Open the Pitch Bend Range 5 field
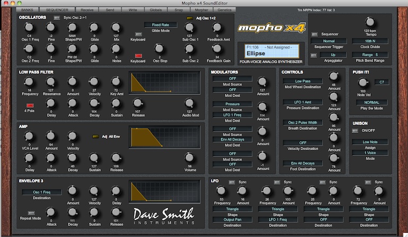This screenshot has width=408, height=237. [x=370, y=55]
